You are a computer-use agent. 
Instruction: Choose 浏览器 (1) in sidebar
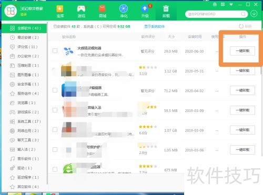[x=24, y=102]
